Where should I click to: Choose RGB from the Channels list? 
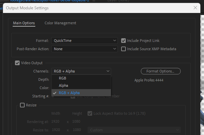(x=63, y=78)
